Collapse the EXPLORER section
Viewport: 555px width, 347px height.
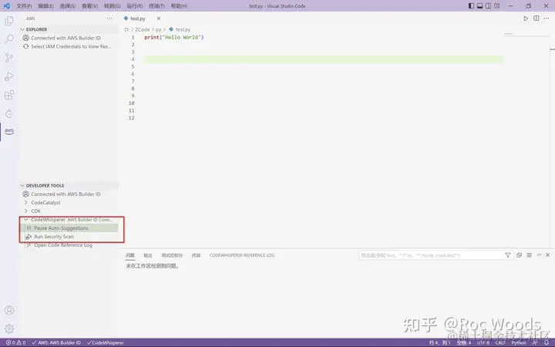tap(69, 29)
